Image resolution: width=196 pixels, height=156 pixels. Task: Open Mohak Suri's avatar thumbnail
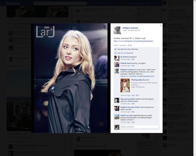[117, 64]
